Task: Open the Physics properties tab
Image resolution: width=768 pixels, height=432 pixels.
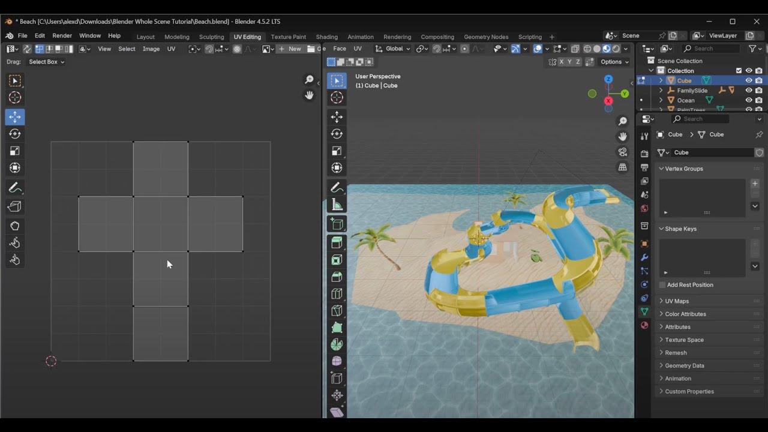Action: (644, 284)
